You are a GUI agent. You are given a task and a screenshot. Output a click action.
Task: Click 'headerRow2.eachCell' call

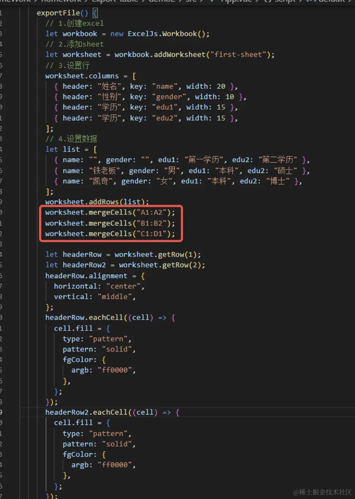click(86, 412)
